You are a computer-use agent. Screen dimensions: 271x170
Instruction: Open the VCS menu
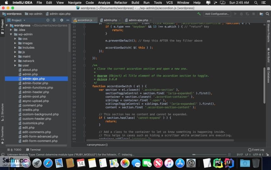(169, 3)
